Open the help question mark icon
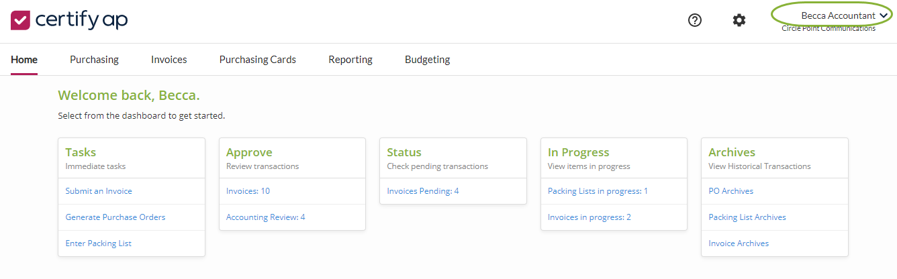This screenshot has height=279, width=897. (x=695, y=20)
